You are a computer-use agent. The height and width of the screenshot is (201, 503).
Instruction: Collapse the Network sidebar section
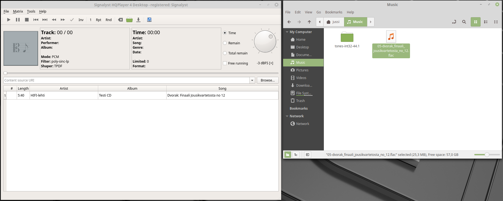click(x=287, y=116)
